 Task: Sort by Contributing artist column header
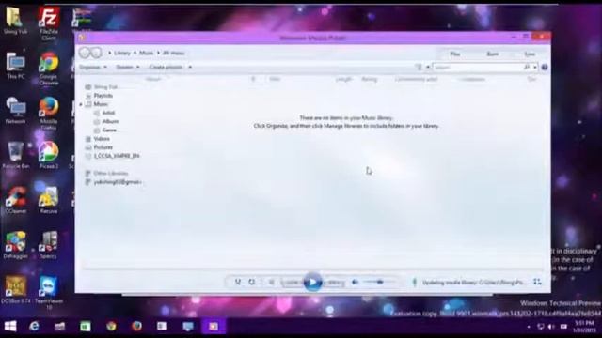pos(416,79)
